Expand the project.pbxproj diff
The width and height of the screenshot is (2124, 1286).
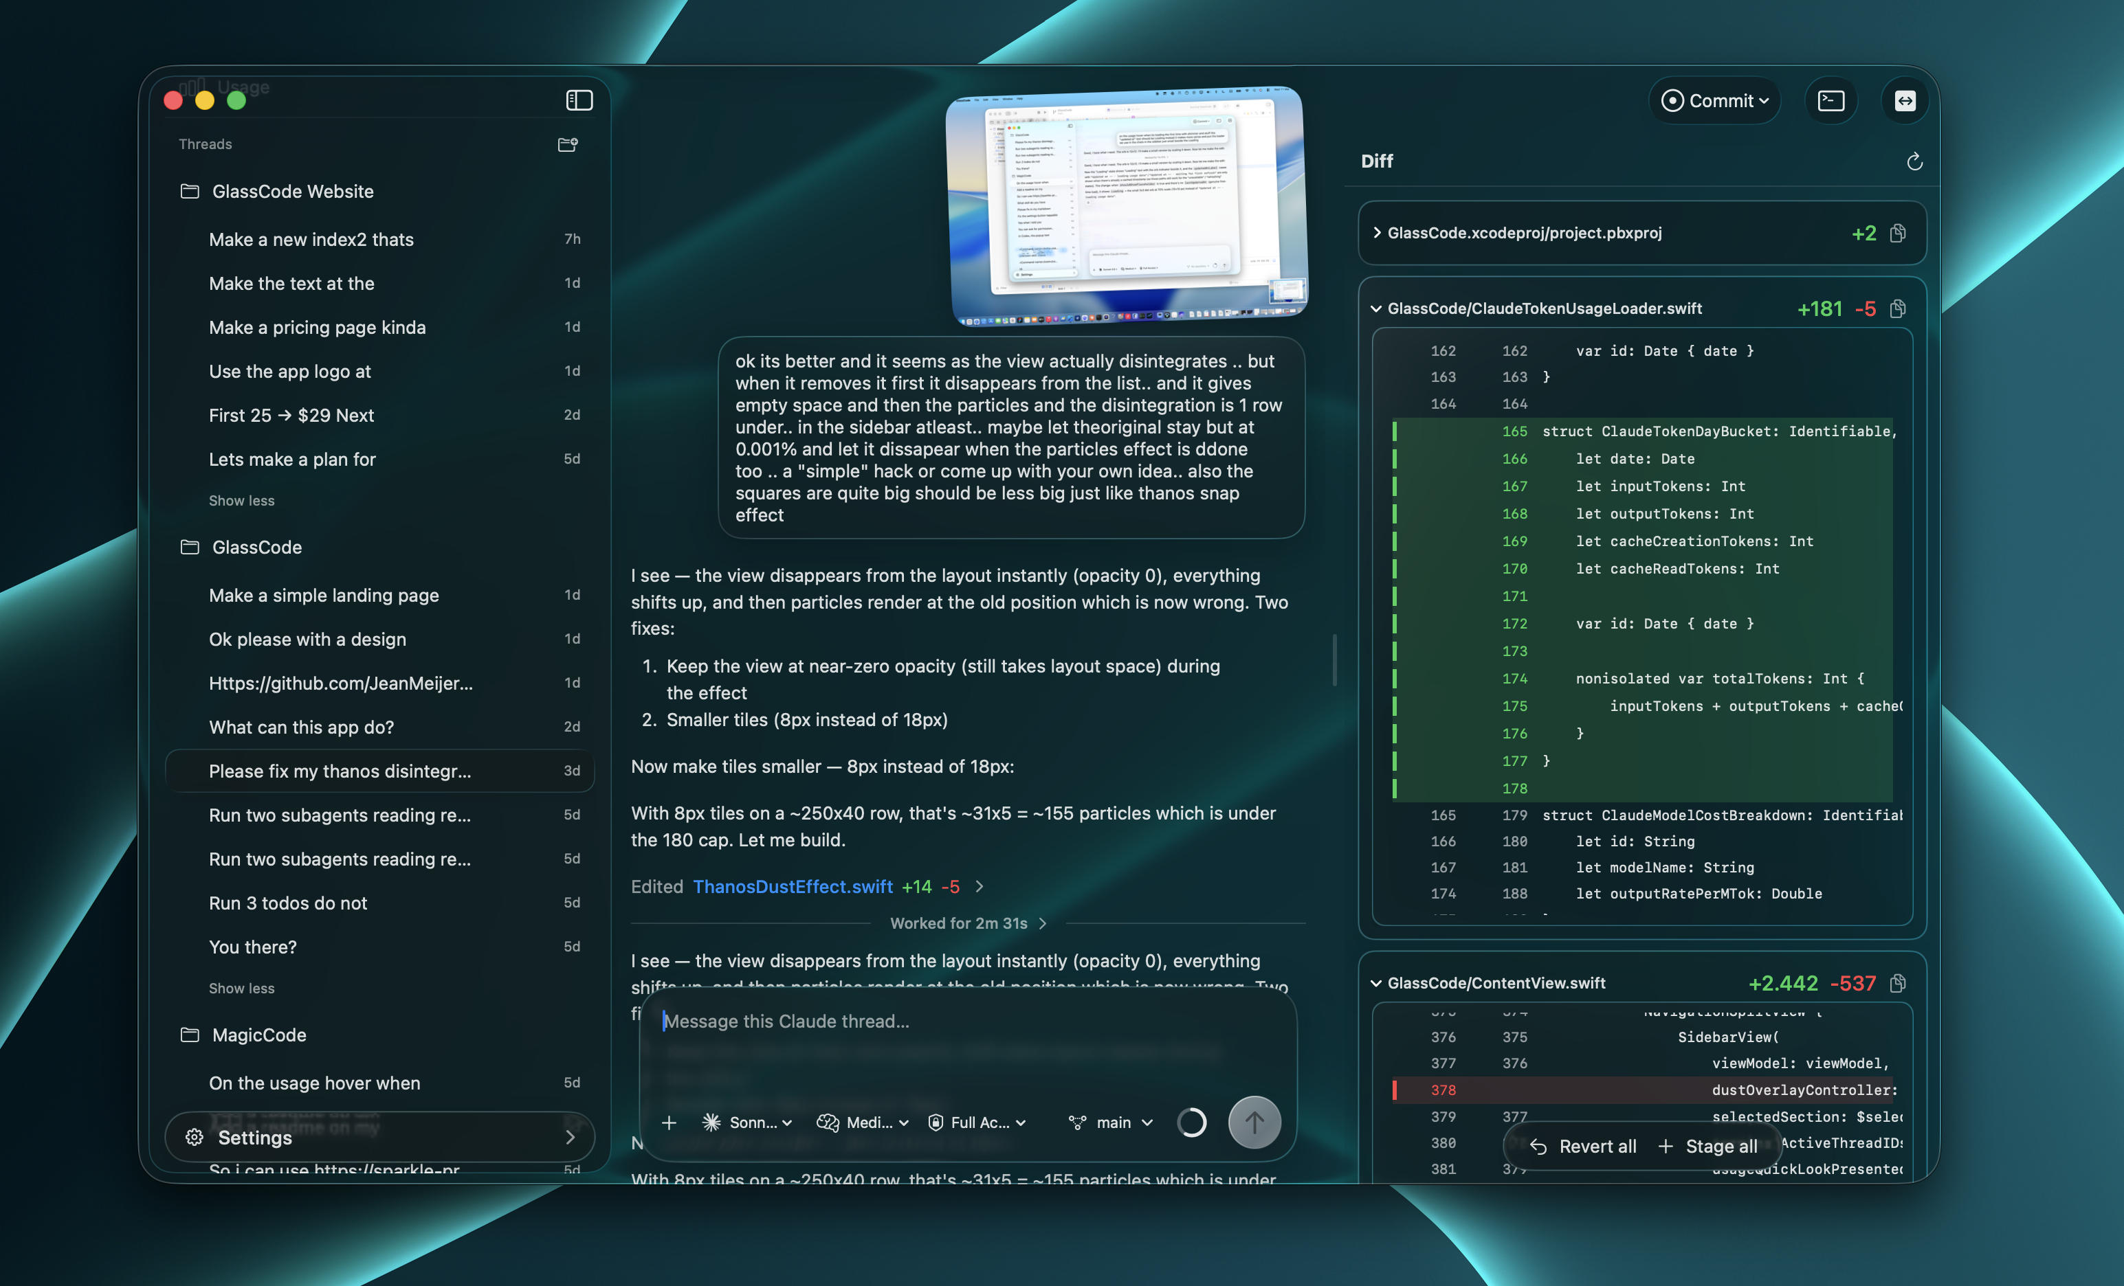click(x=1379, y=233)
